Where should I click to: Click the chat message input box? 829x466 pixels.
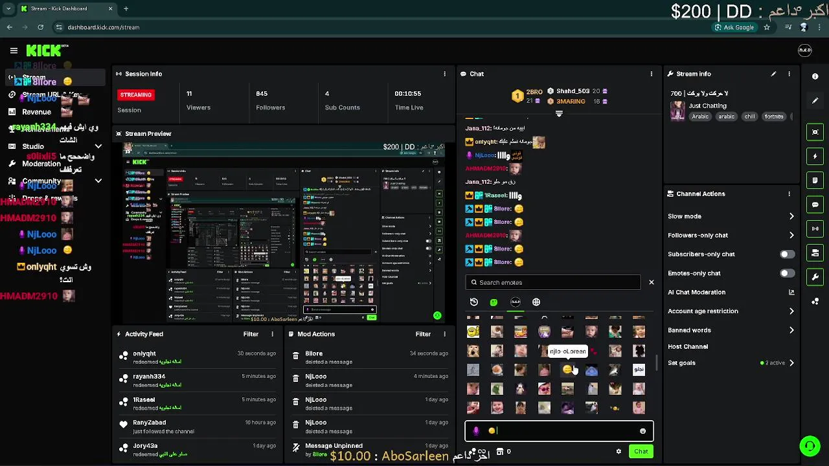(x=559, y=431)
